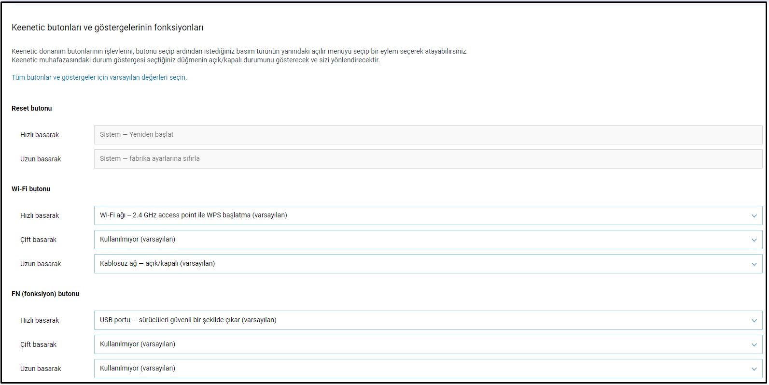The image size is (769, 385).
Task: Click the chevron arrow of Wi-Fi Hızlı basarak
Action: 754,215
